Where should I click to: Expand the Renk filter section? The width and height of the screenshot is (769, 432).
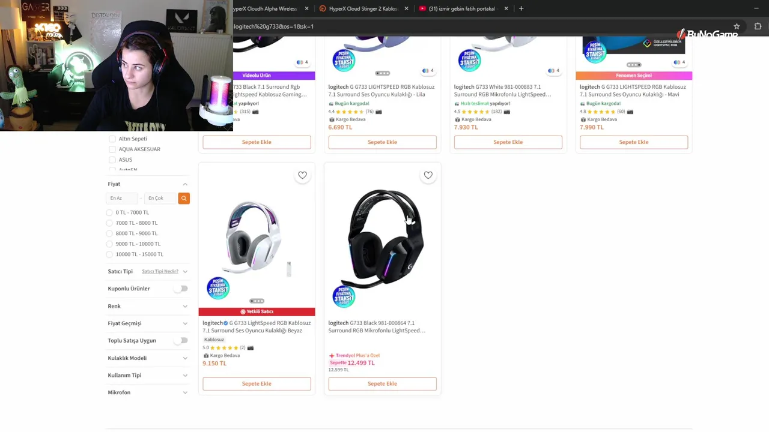tap(148, 306)
